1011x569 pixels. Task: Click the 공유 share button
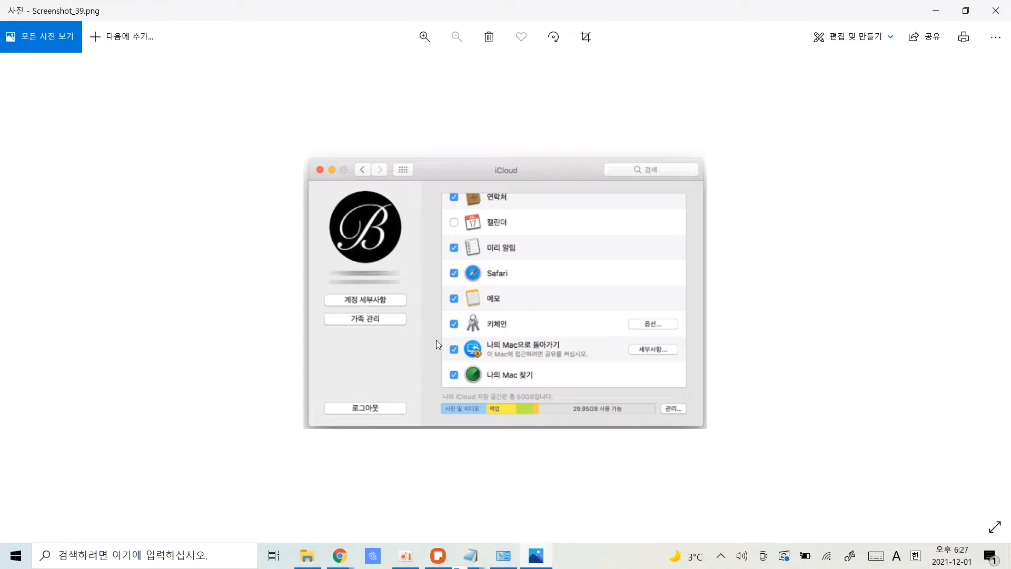pos(924,37)
